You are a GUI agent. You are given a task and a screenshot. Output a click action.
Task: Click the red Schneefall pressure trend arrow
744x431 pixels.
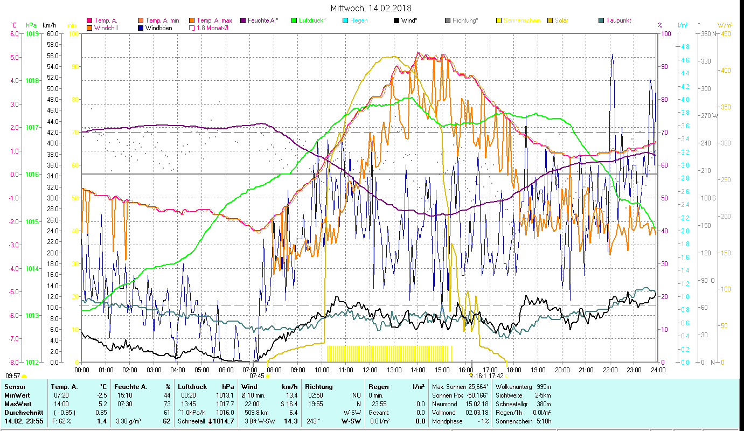point(210,421)
